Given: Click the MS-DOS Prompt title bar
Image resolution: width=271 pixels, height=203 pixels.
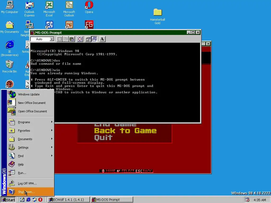Looking at the screenshot, I should [x=115, y=33].
